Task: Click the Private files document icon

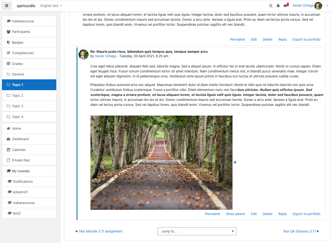Action: coord(8,160)
